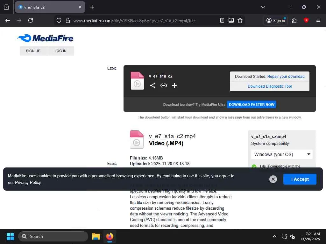
Task: Click the DOWNLOAD FASTER NOW button
Action: (252, 105)
